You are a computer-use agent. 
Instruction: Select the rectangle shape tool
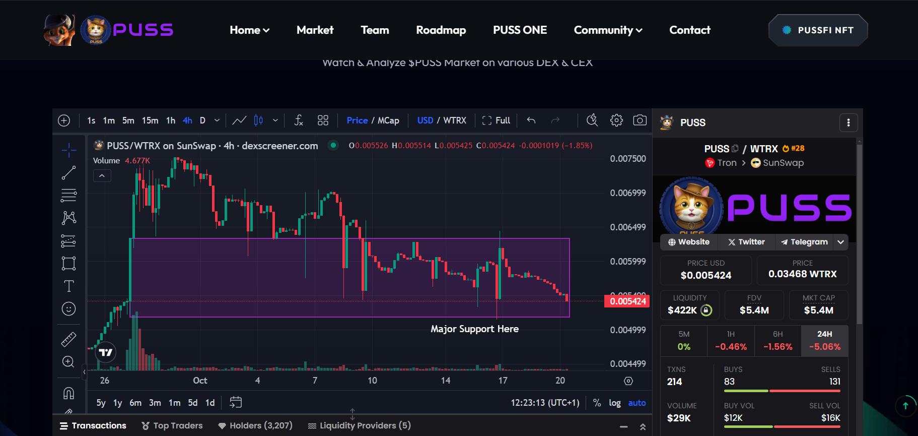coord(69,264)
